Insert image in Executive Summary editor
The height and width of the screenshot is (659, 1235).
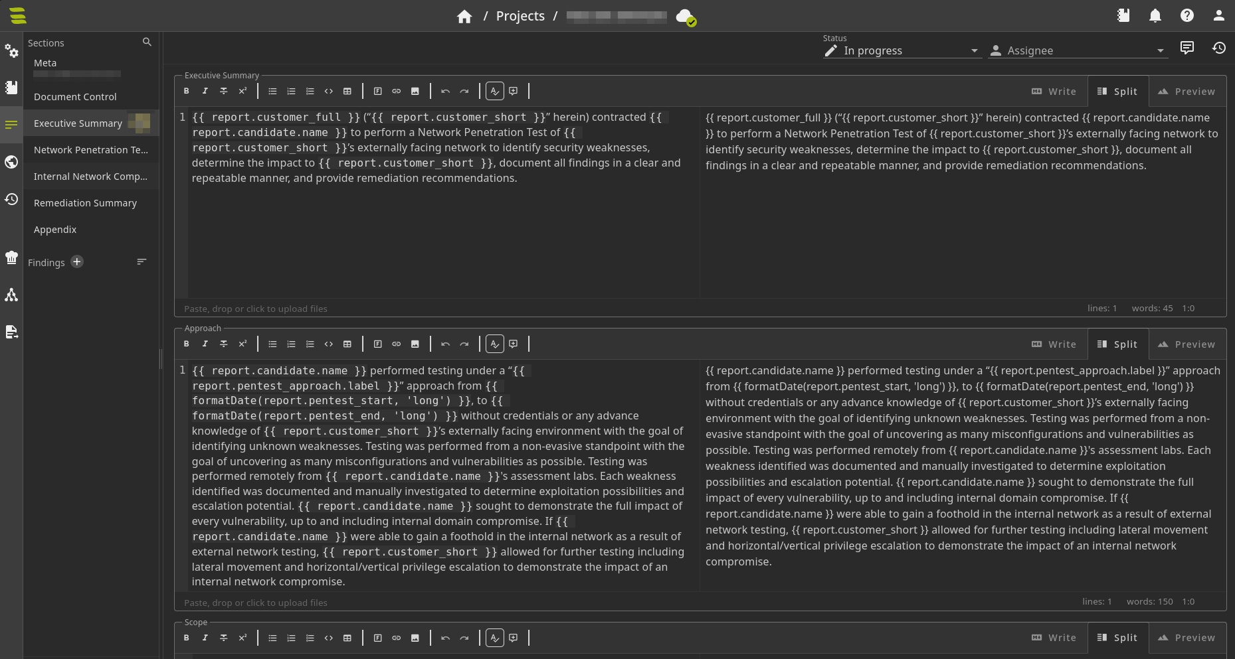click(x=415, y=91)
